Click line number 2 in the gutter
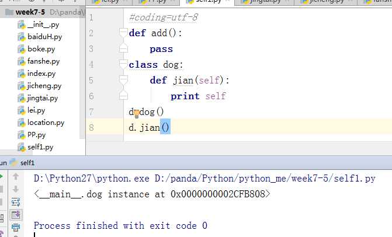The width and height of the screenshot is (392, 237). 91,33
